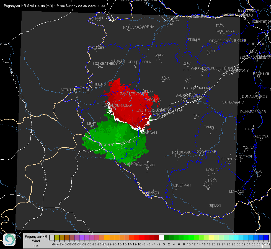Click the CELLDÖMÖLK city label

(139, 62)
